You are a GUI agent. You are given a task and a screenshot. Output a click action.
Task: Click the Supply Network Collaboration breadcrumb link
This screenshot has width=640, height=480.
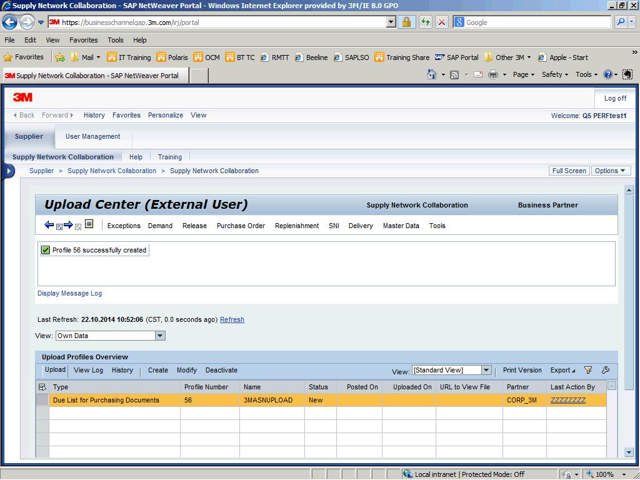coord(112,171)
